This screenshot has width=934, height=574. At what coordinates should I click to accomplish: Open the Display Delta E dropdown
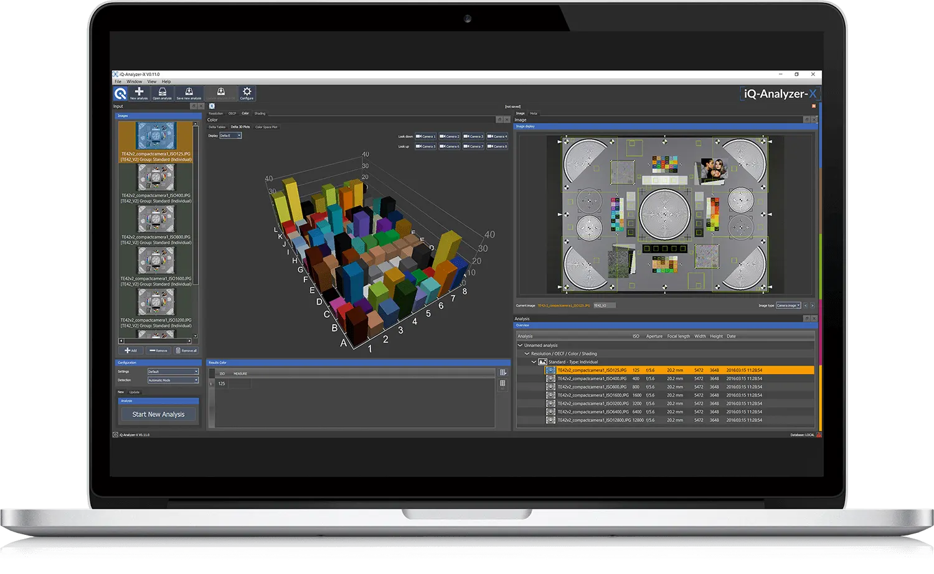(x=230, y=136)
